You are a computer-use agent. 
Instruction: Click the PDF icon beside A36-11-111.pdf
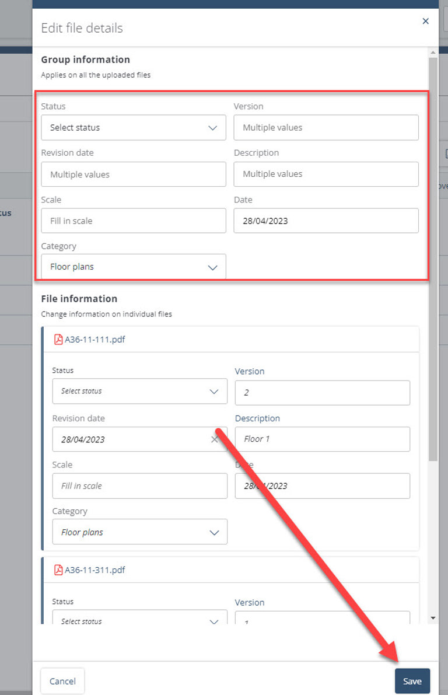click(x=58, y=340)
